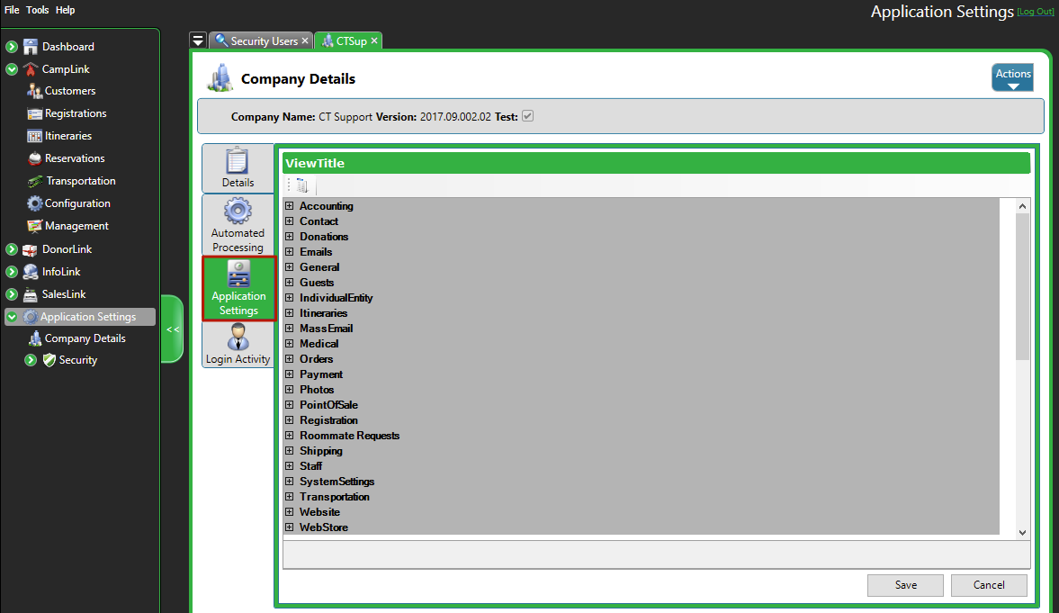Viewport: 1059px width, 613px height.
Task: Click the Log Out link
Action: point(1035,12)
